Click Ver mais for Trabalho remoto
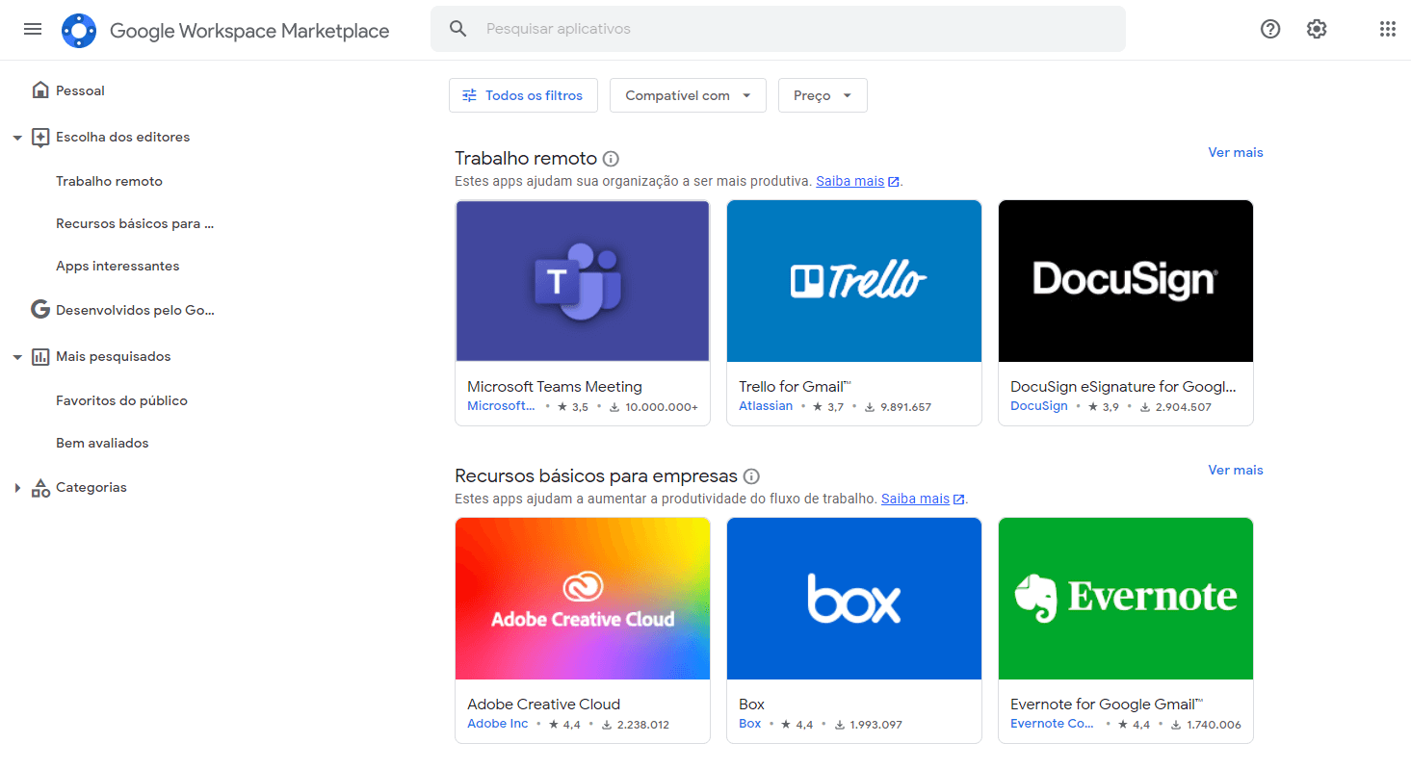1411x769 pixels. pos(1235,152)
